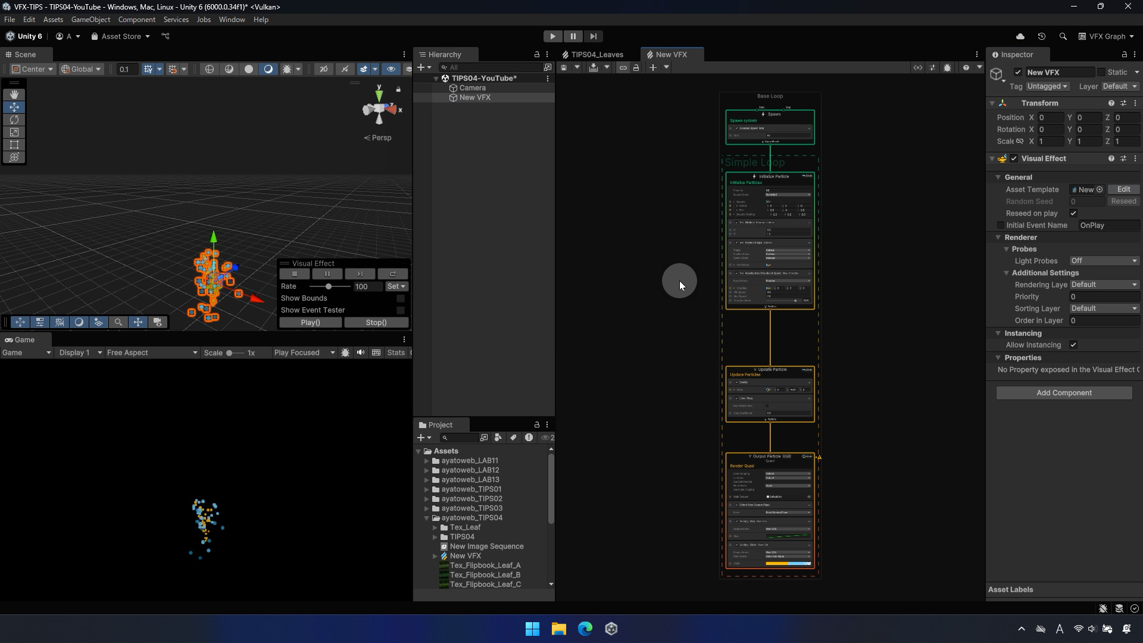Adjust the Visual Effect Rate slider
The height and width of the screenshot is (643, 1143).
(329, 286)
